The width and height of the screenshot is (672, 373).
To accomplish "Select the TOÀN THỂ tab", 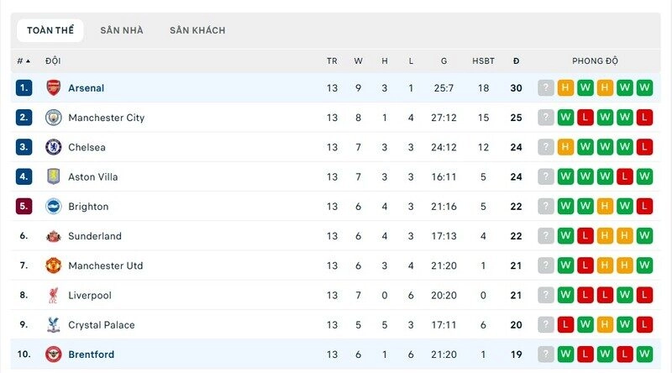I will point(50,30).
